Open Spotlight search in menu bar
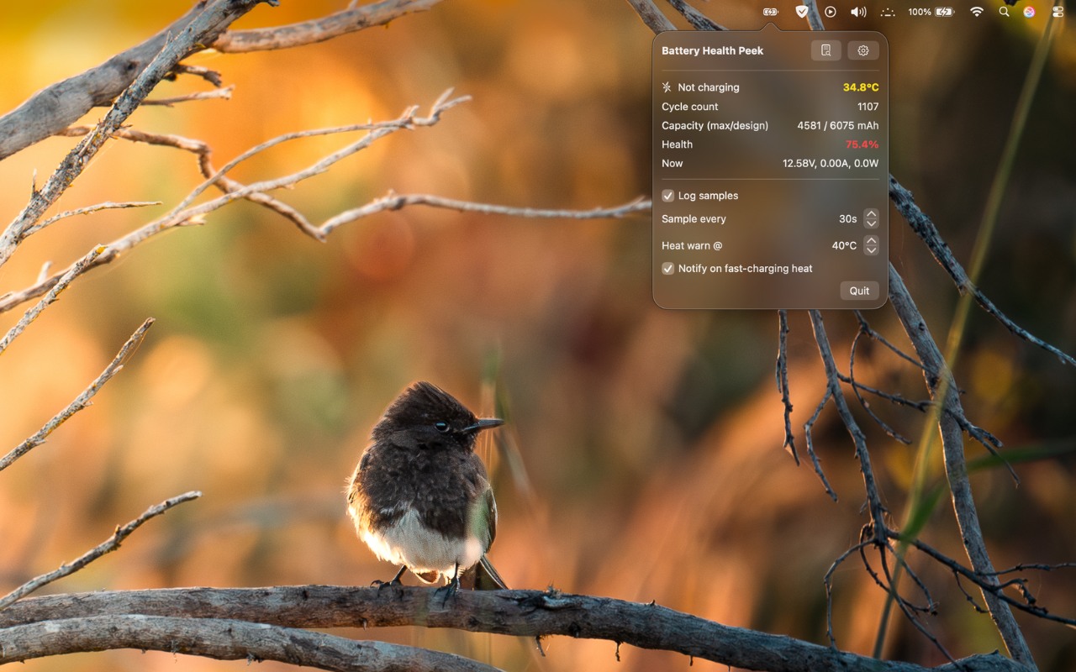 point(1004,12)
